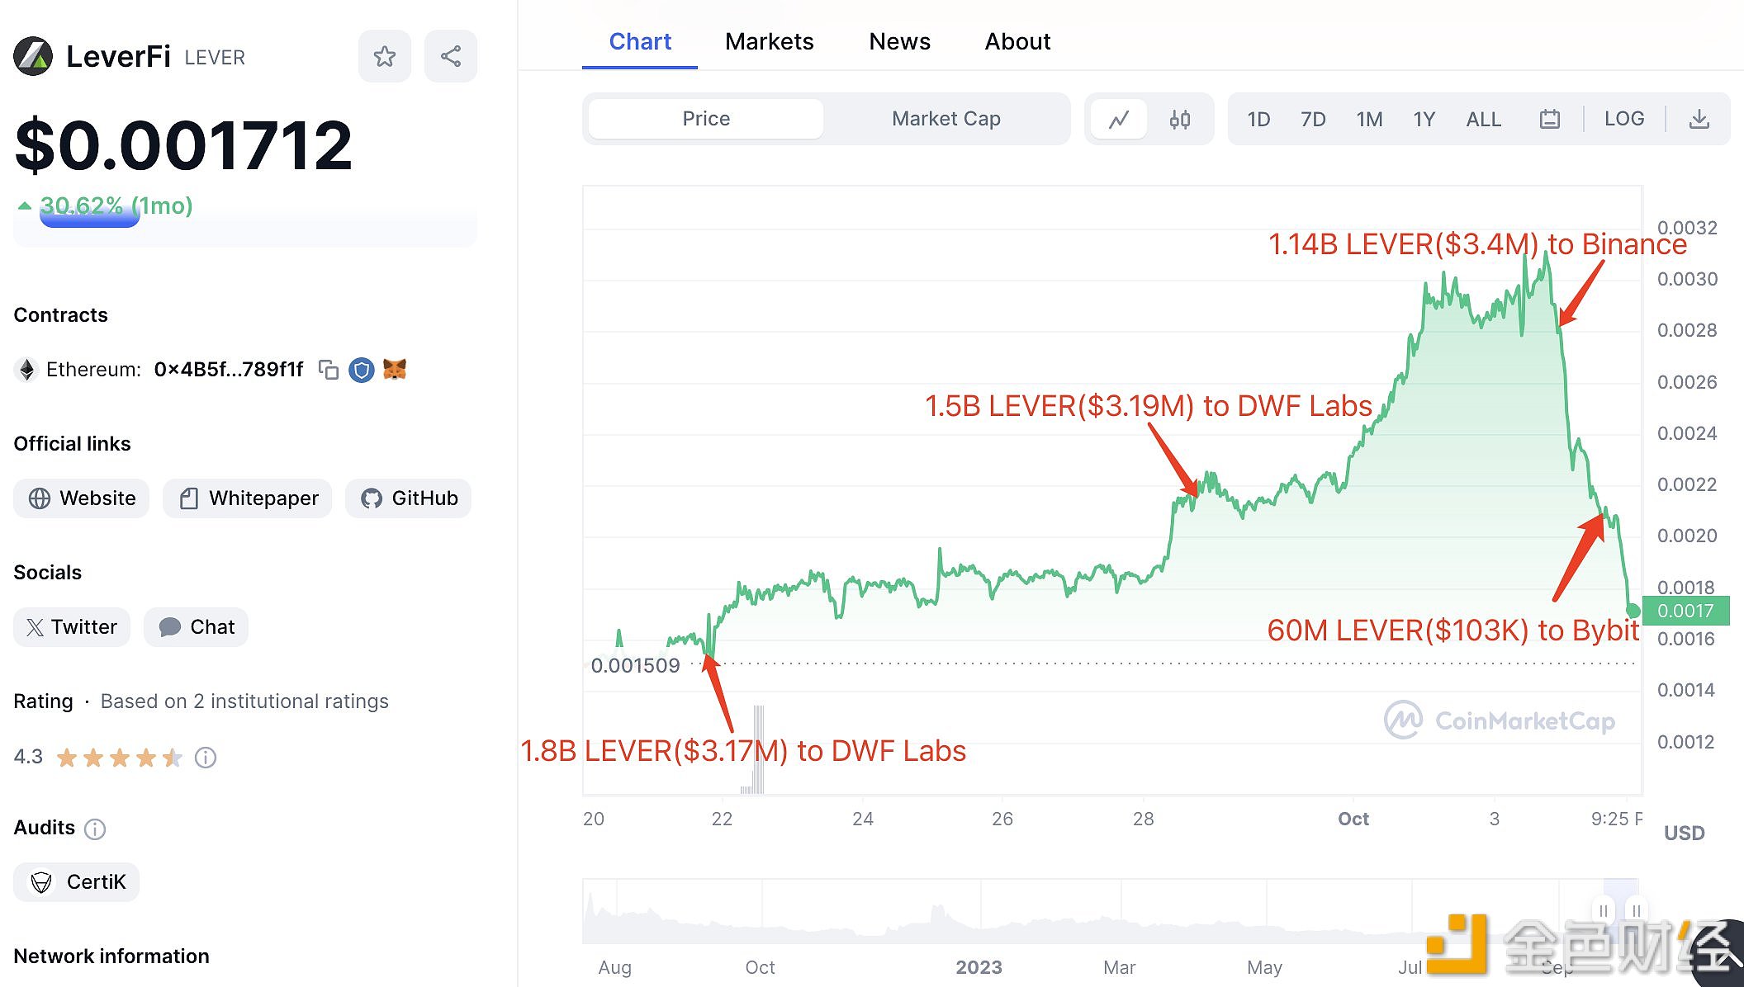Click the 30.62% (1mo) price change
Screen dimensions: 1744x987
pyautogui.click(x=106, y=205)
